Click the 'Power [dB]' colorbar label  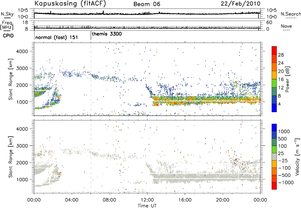click(x=287, y=79)
